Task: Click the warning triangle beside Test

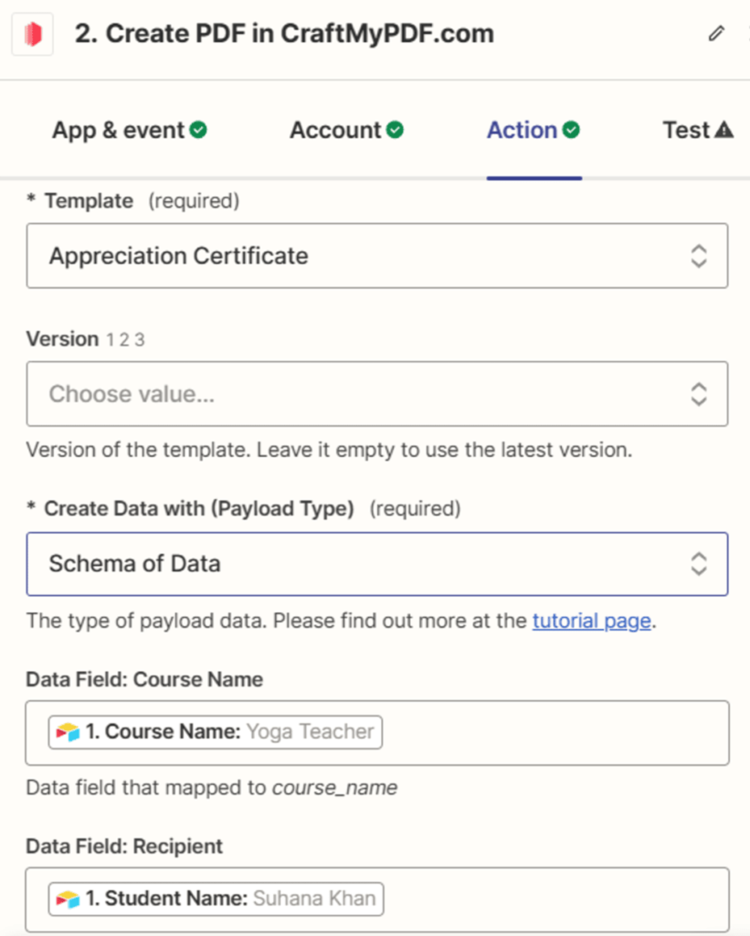Action: [724, 130]
